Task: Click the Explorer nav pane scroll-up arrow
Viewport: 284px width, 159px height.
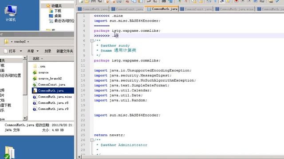Action: pyautogui.click(x=25, y=58)
